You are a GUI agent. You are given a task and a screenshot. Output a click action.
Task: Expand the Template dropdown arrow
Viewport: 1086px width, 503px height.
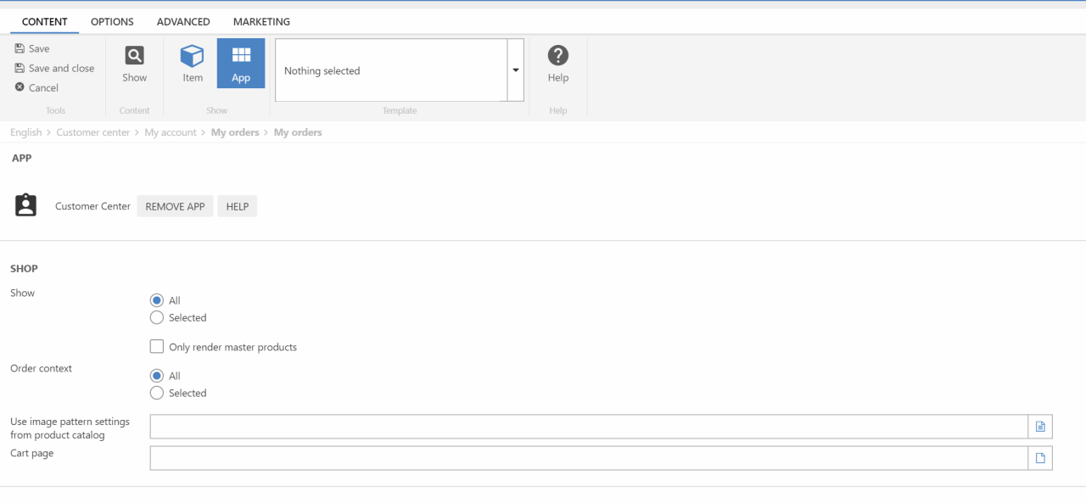pos(515,70)
